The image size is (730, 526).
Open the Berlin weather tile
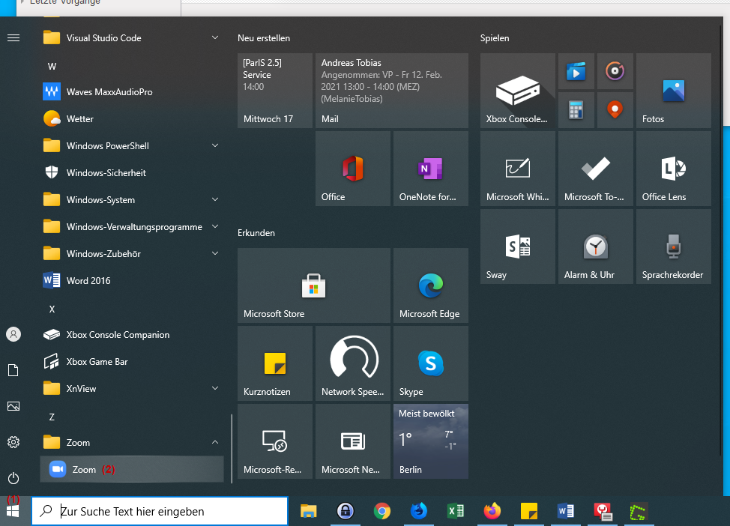[430, 441]
